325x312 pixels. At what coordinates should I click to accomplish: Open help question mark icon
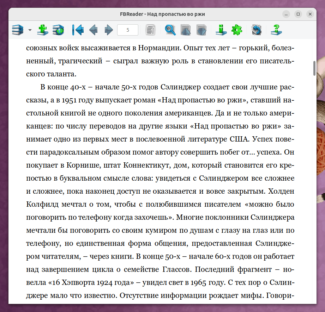pos(276,30)
